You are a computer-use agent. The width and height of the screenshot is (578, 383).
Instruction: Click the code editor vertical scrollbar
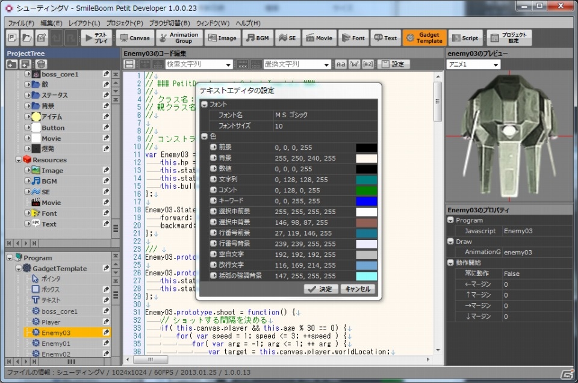click(438, 101)
